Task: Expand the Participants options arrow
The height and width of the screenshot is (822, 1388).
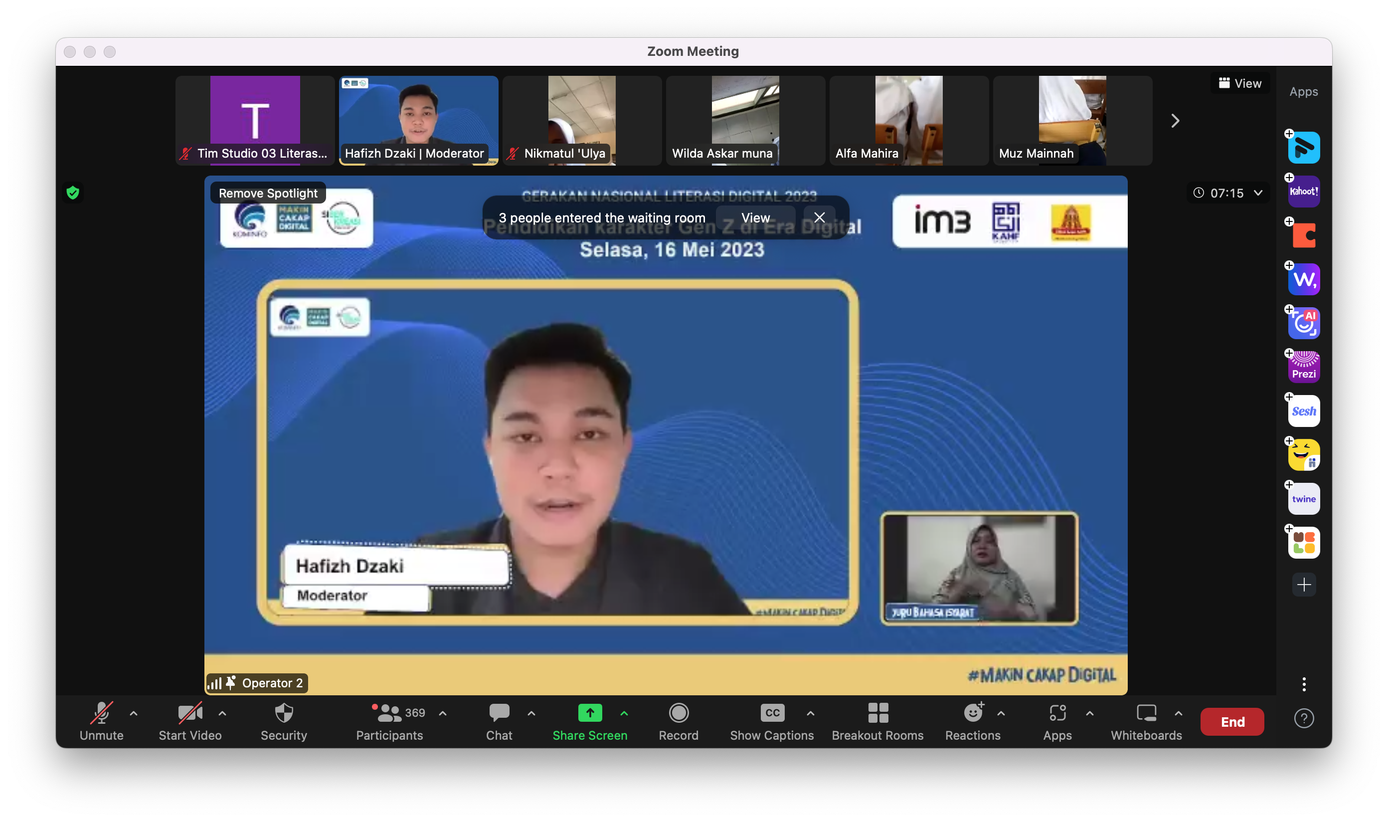Action: (x=443, y=713)
